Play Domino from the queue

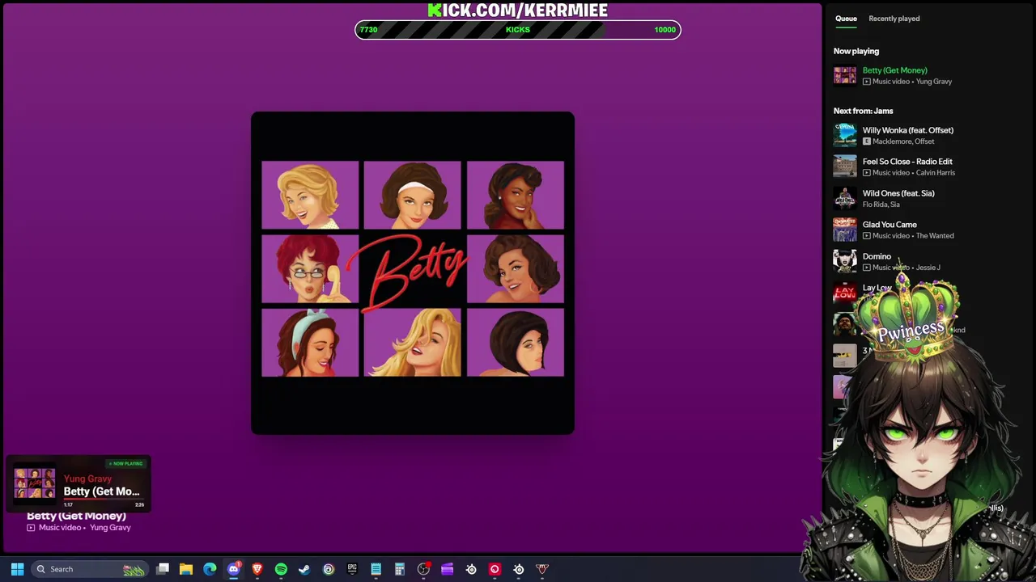[x=877, y=256]
